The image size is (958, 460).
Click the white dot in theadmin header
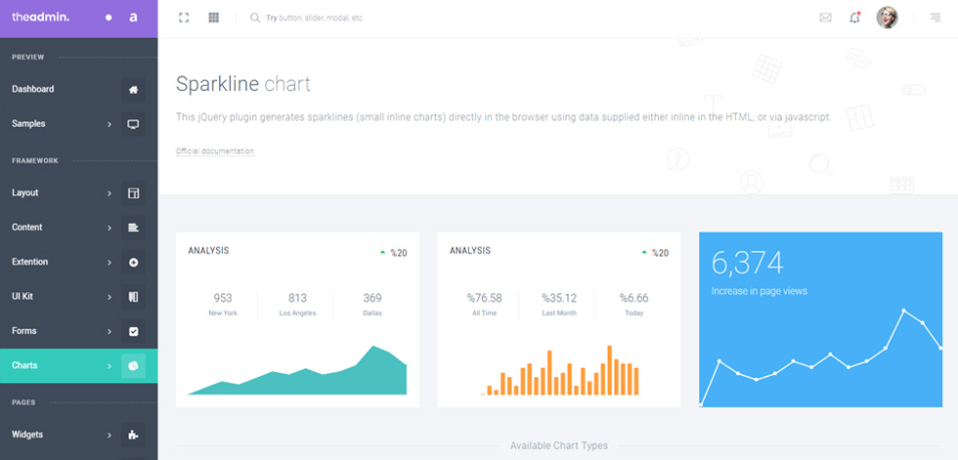[x=109, y=18]
